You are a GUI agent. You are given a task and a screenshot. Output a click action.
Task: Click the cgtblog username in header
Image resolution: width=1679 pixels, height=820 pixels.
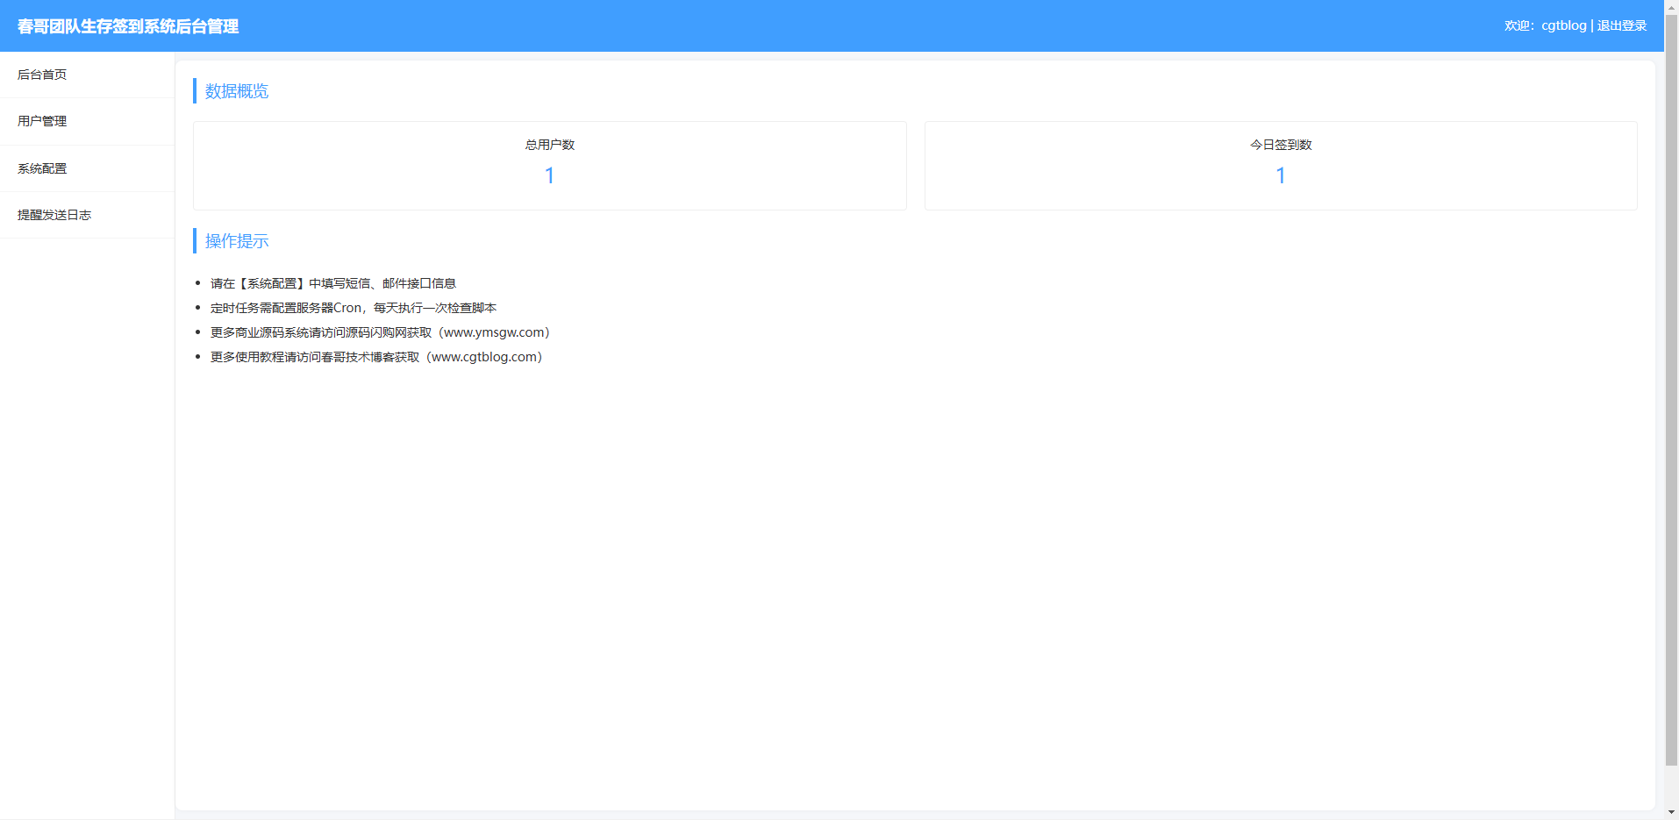[x=1563, y=25]
